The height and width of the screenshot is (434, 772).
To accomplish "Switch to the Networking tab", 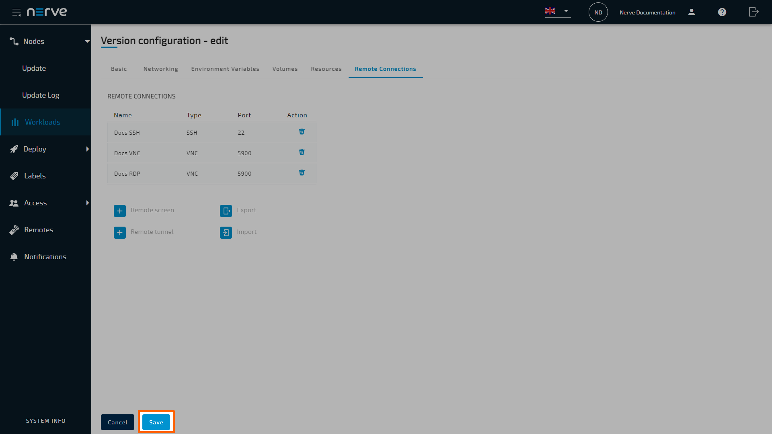I will click(x=160, y=68).
